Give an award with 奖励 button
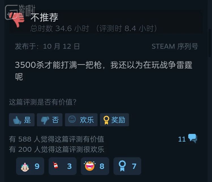Viewport: 212px width, 182px height. [114, 120]
